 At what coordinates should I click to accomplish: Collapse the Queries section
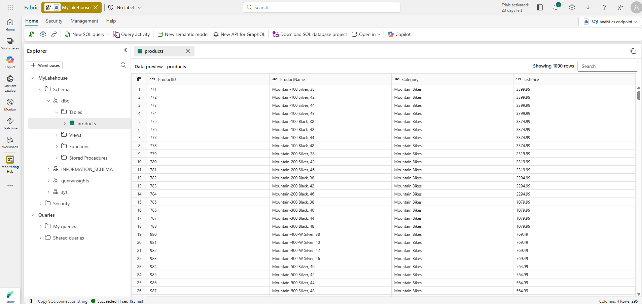tap(32, 215)
